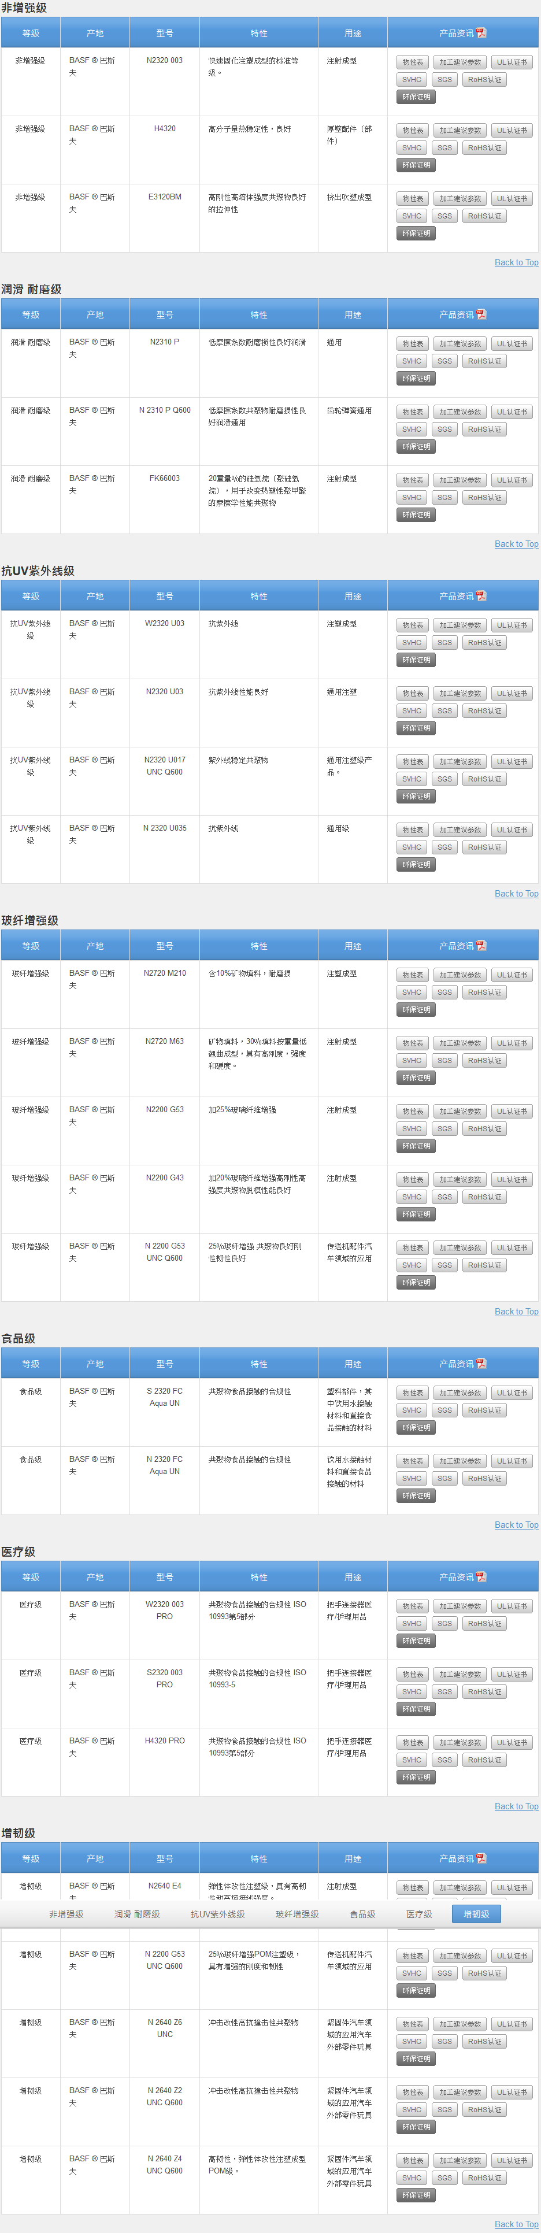Open RoHS认证 for model FK66003
This screenshot has height=2233, width=541.
pyautogui.click(x=484, y=498)
